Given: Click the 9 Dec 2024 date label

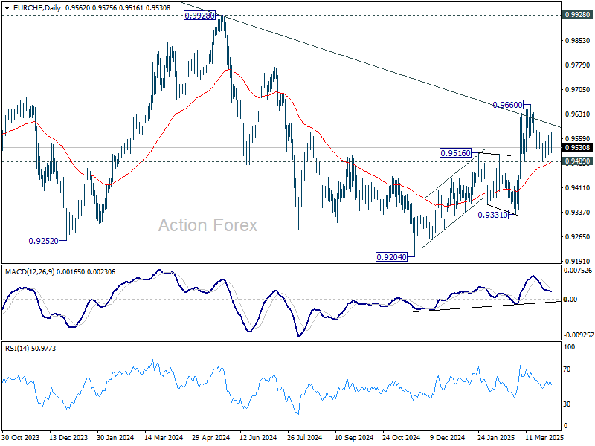Looking at the screenshot, I should (448, 437).
